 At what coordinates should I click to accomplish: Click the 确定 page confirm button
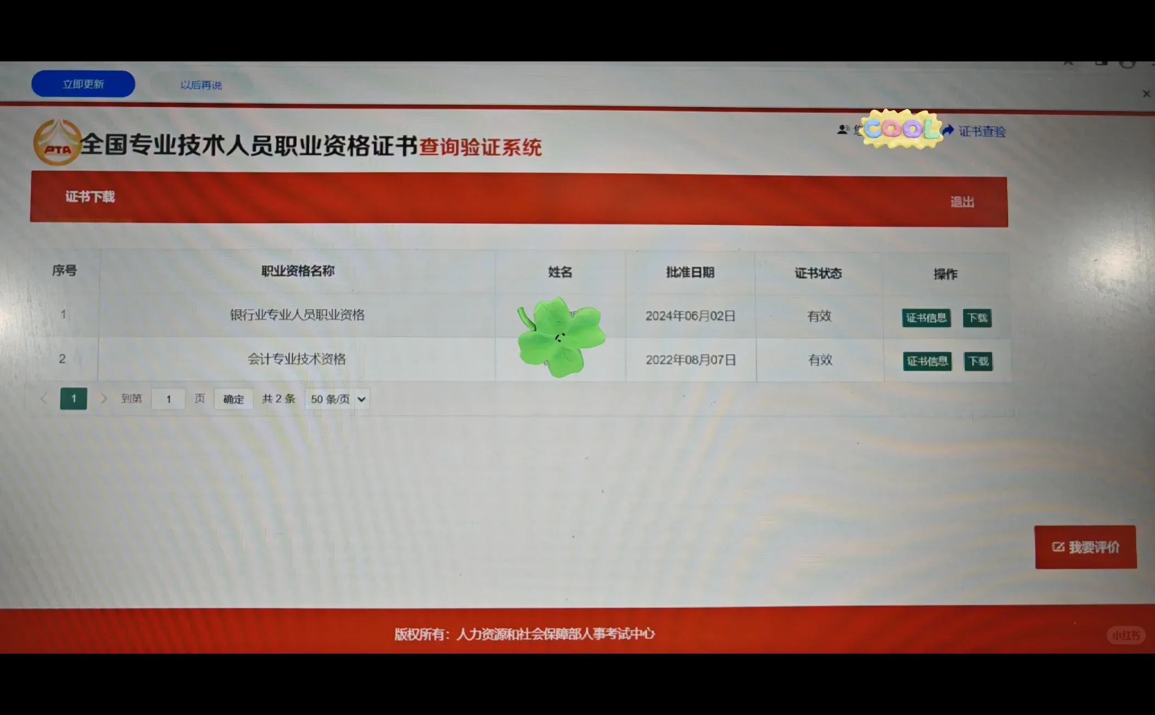tap(233, 399)
